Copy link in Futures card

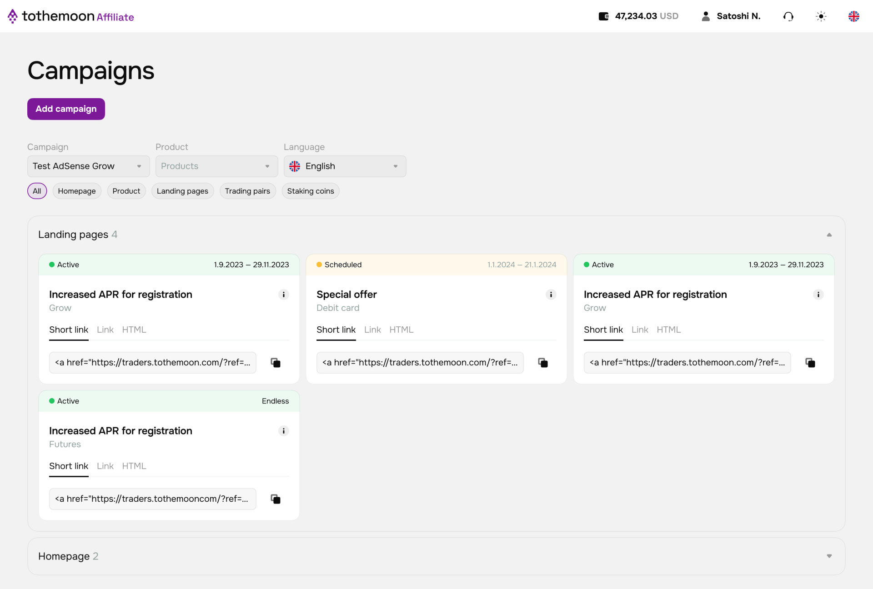[276, 499]
